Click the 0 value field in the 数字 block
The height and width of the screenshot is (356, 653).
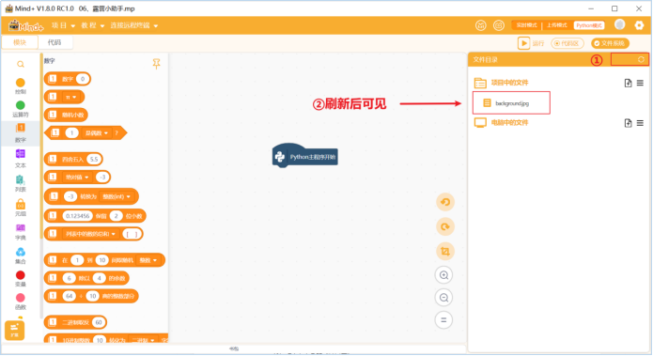coord(83,79)
